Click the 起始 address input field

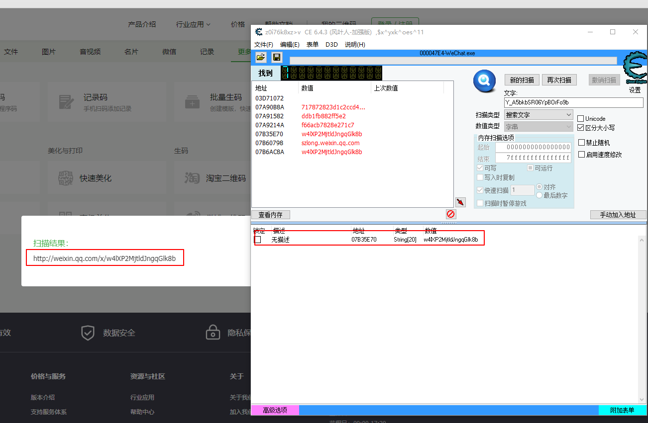pyautogui.click(x=533, y=147)
